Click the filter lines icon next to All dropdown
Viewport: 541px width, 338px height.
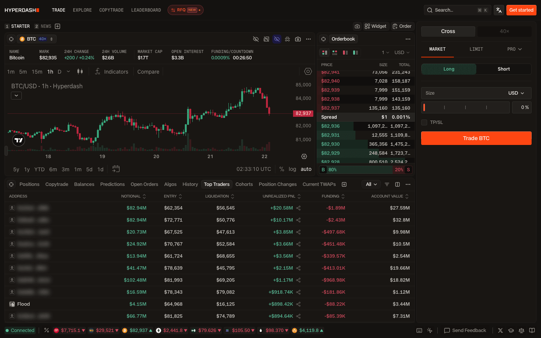coord(387,184)
